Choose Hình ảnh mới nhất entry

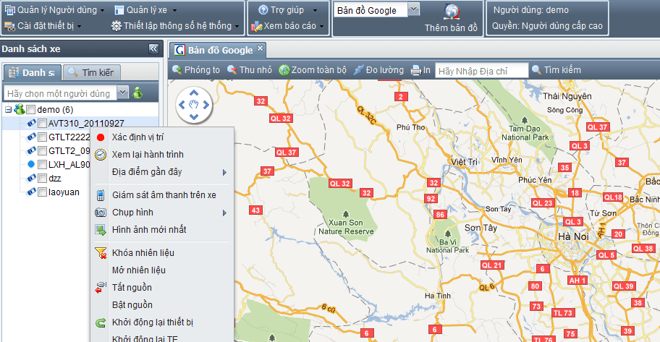pyautogui.click(x=163, y=230)
